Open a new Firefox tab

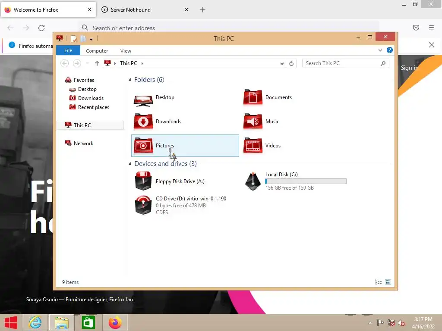tap(203, 10)
